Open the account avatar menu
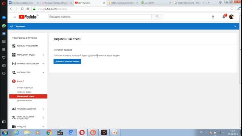242x136 pixels. point(231,17)
